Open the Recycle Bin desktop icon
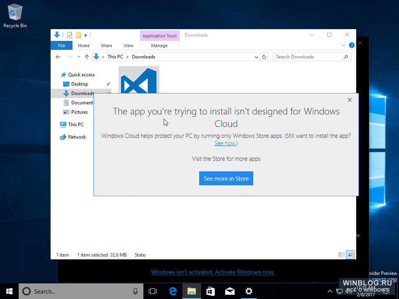 15,16
